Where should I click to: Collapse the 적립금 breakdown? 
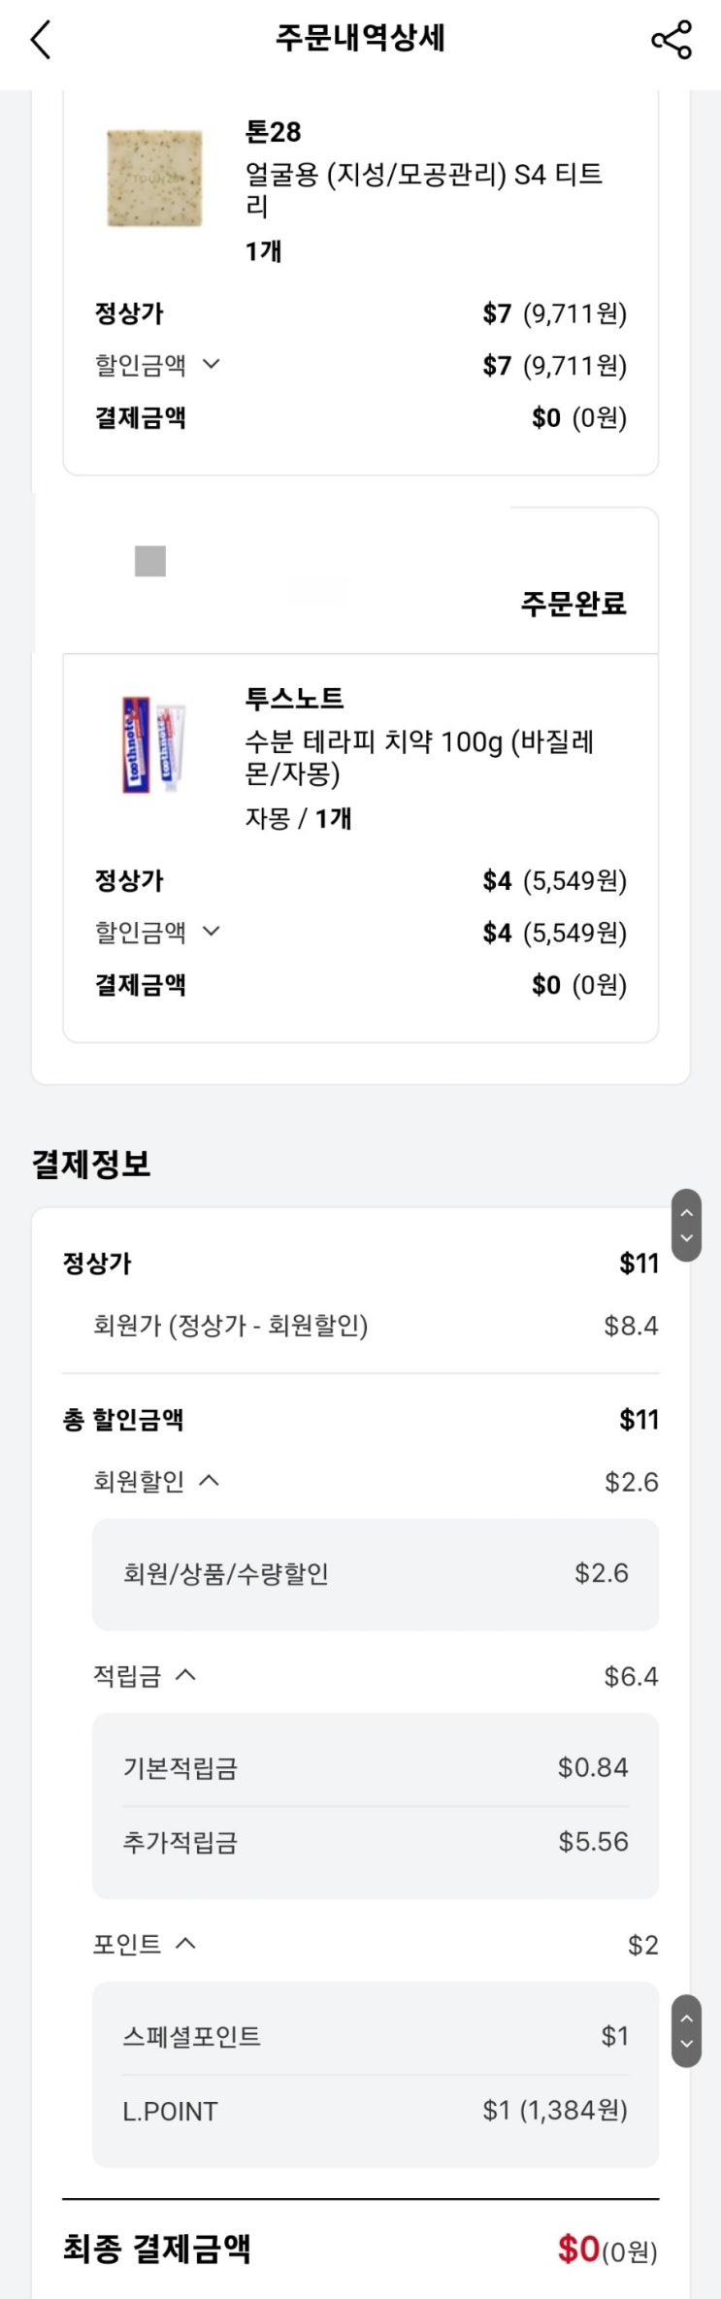(144, 1676)
